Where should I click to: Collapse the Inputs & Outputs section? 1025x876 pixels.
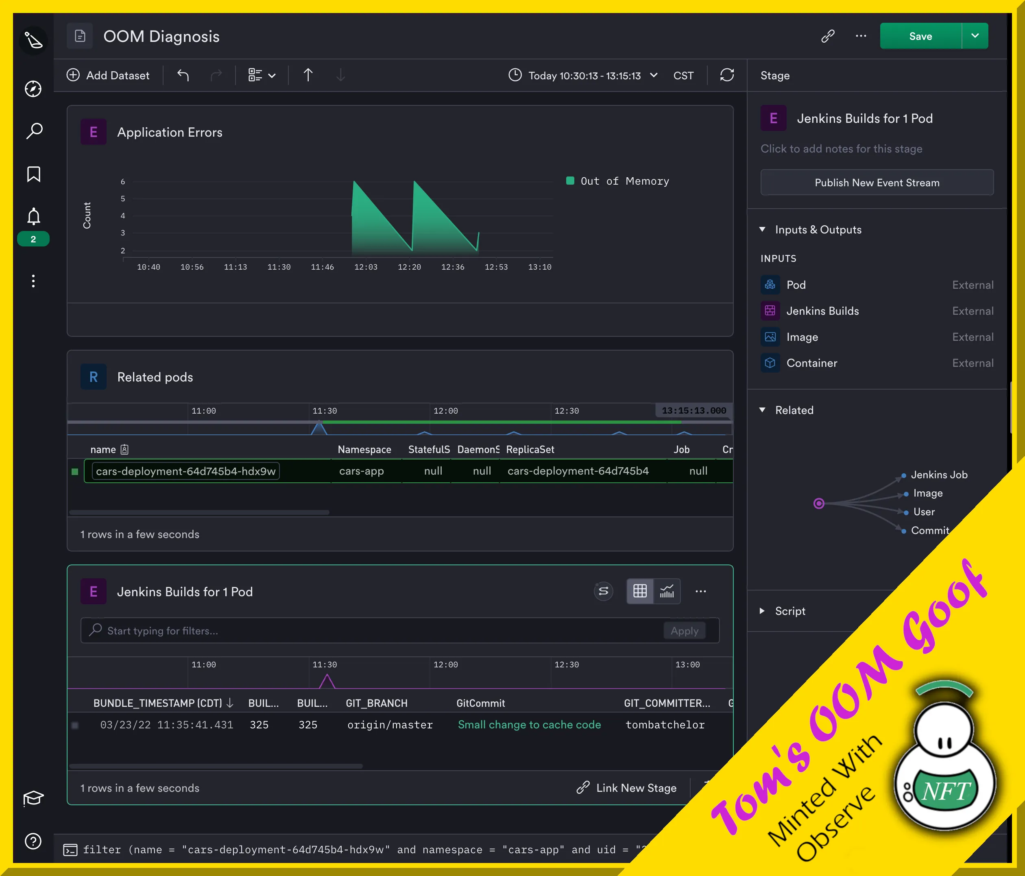pyautogui.click(x=762, y=229)
